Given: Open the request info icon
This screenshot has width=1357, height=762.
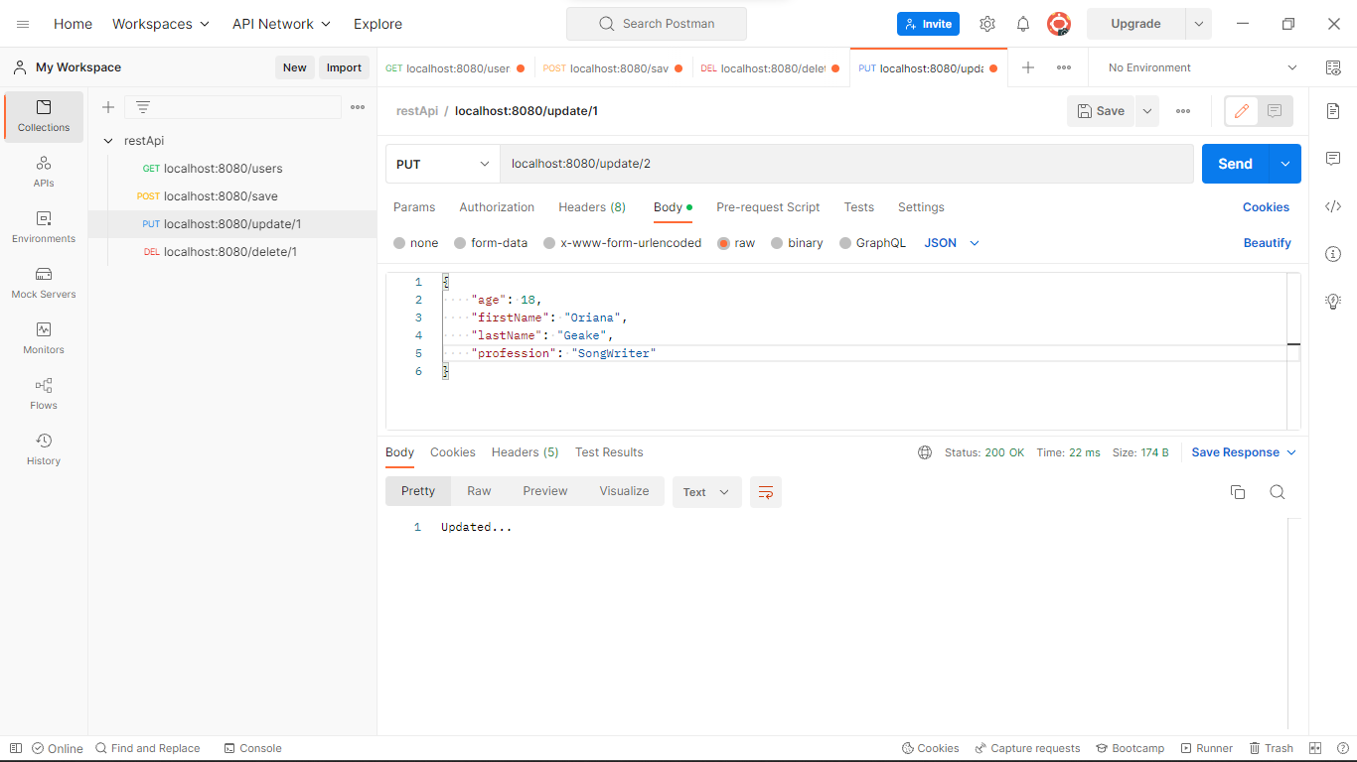Looking at the screenshot, I should (1333, 254).
